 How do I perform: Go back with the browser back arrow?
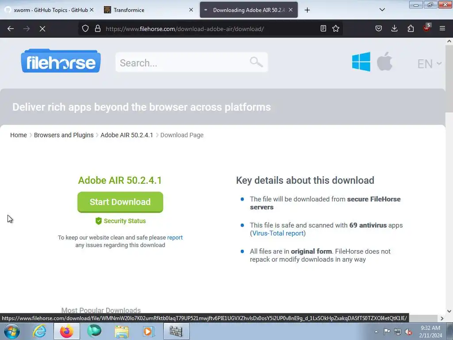pyautogui.click(x=11, y=29)
